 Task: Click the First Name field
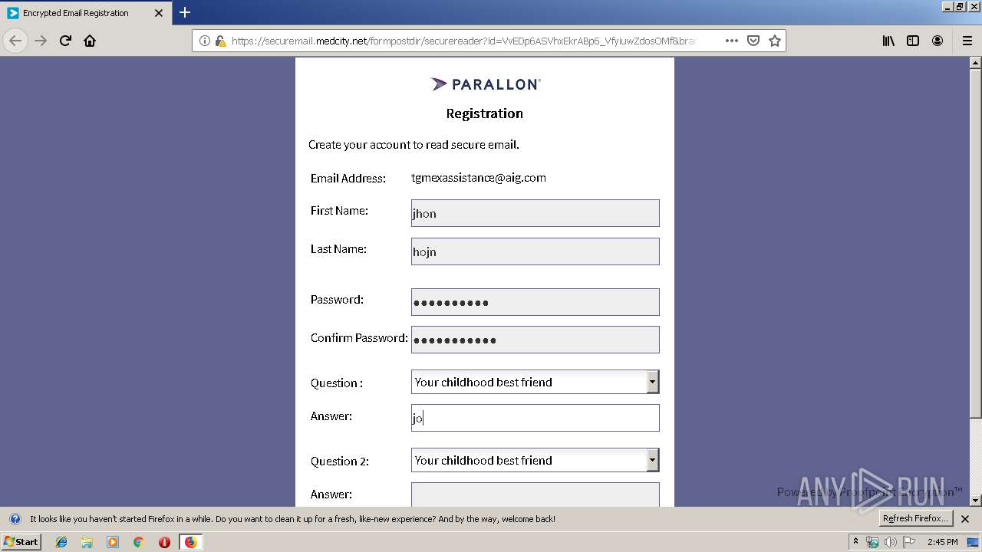point(535,213)
